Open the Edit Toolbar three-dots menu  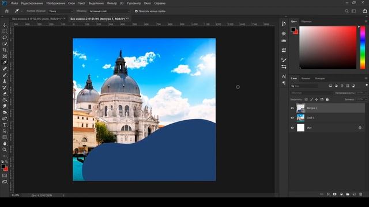pyautogui.click(x=5, y=156)
